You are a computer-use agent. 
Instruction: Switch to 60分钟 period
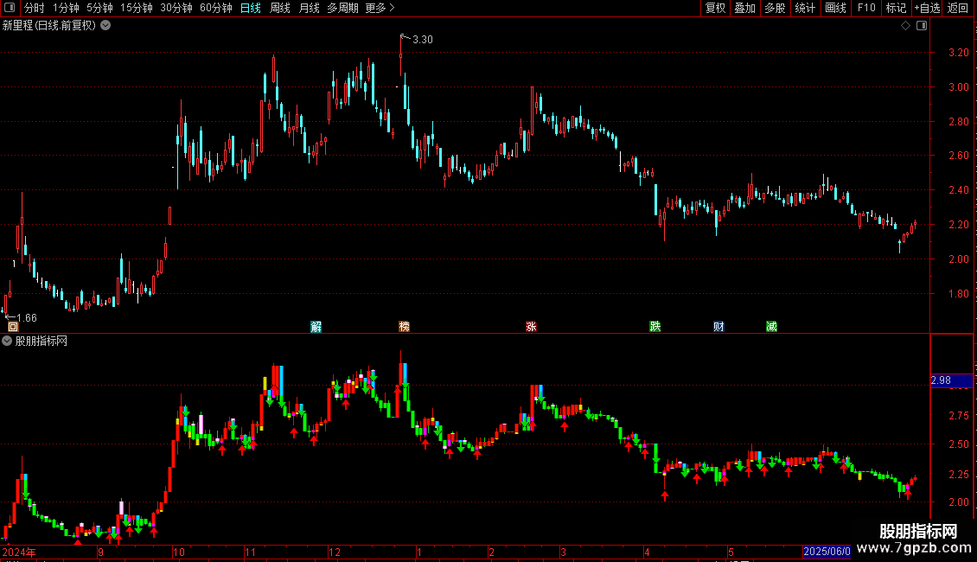tap(216, 8)
